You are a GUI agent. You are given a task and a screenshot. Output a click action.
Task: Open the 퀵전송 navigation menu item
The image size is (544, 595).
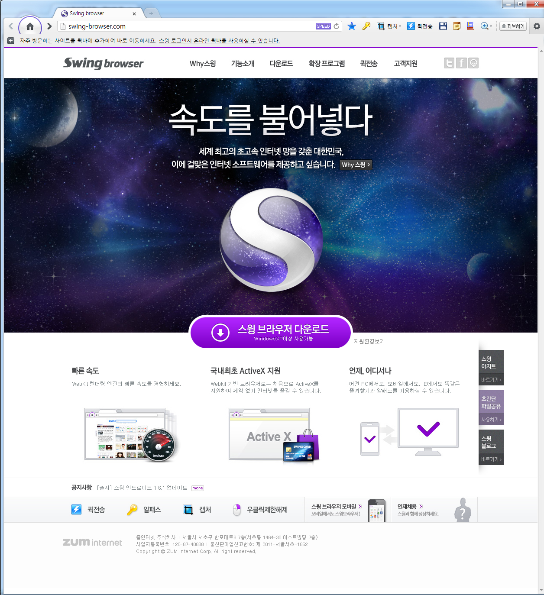pos(369,64)
